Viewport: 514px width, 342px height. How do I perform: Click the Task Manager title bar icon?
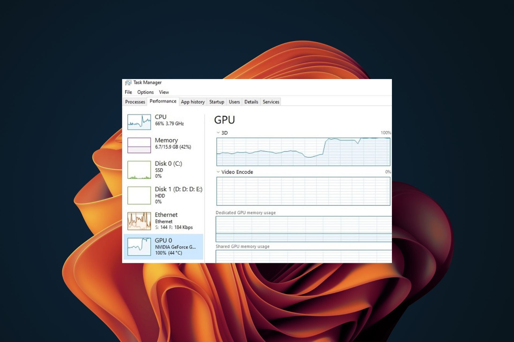point(128,83)
